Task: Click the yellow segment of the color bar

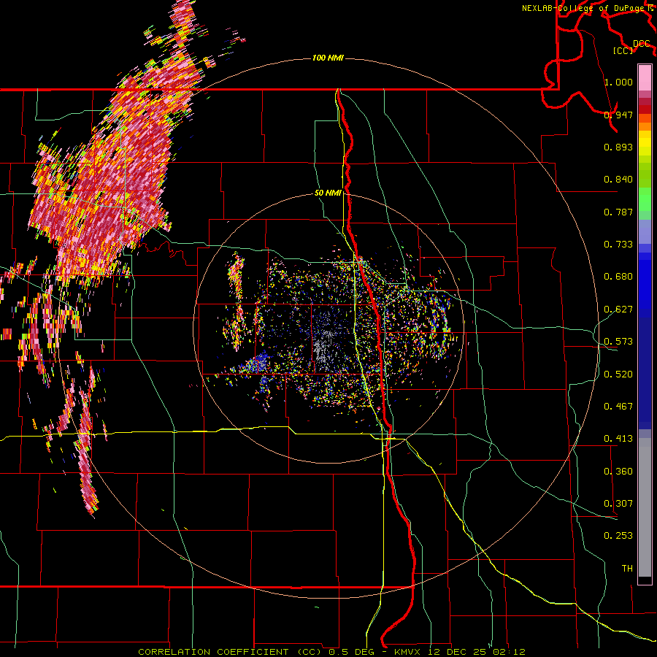Action: click(x=645, y=144)
